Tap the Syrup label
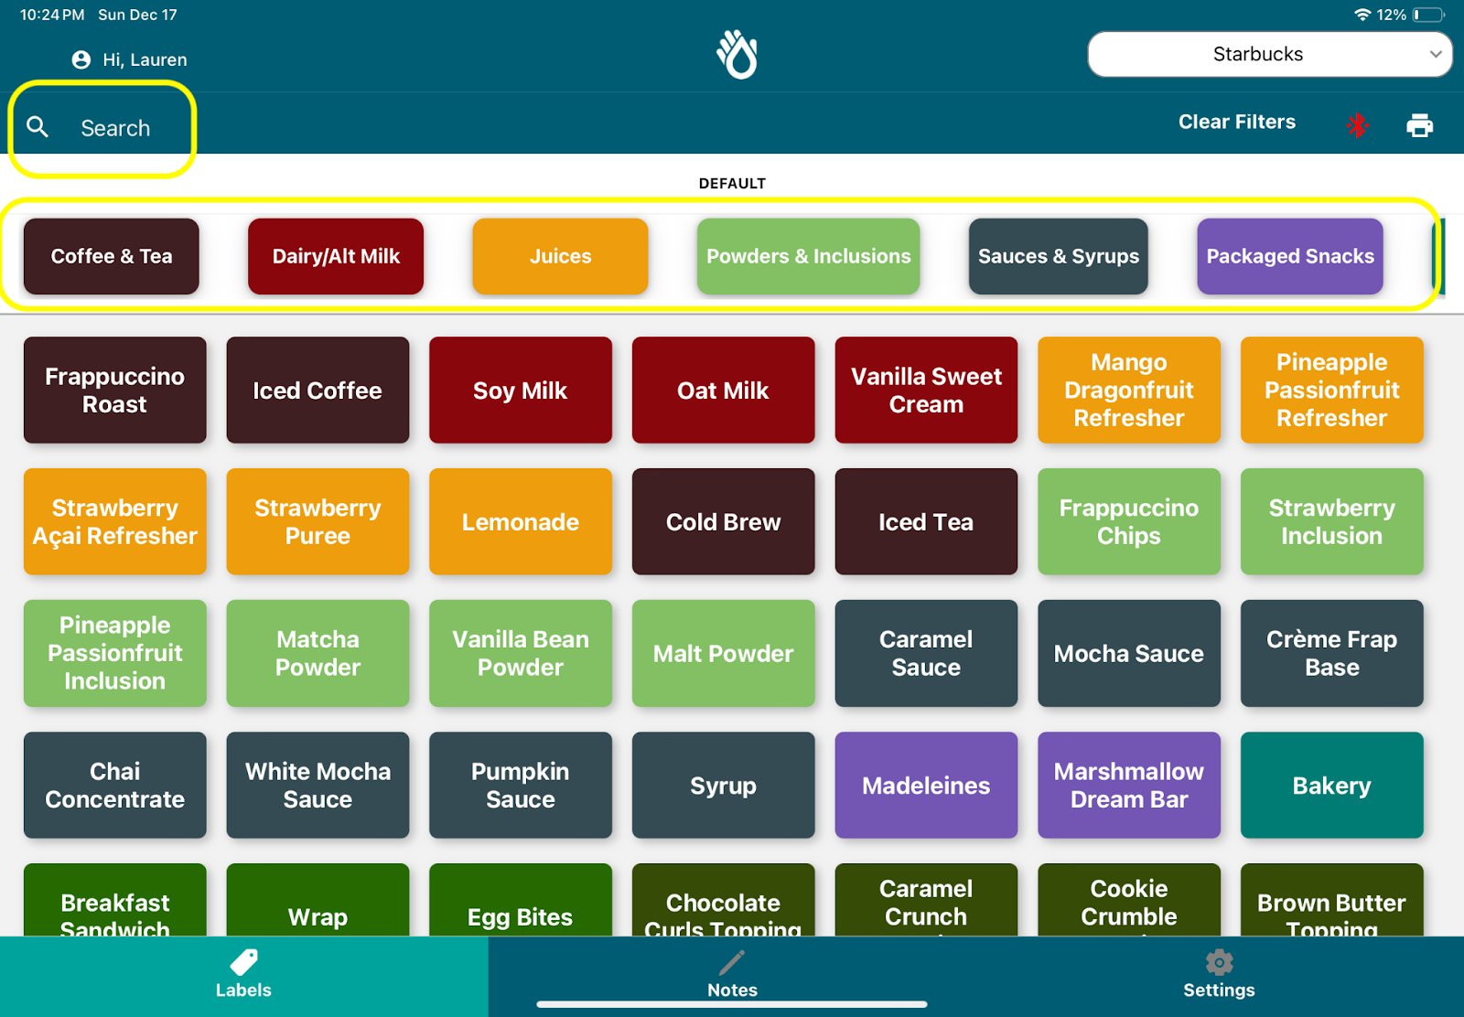Viewport: 1464px width, 1017px height. [x=724, y=786]
